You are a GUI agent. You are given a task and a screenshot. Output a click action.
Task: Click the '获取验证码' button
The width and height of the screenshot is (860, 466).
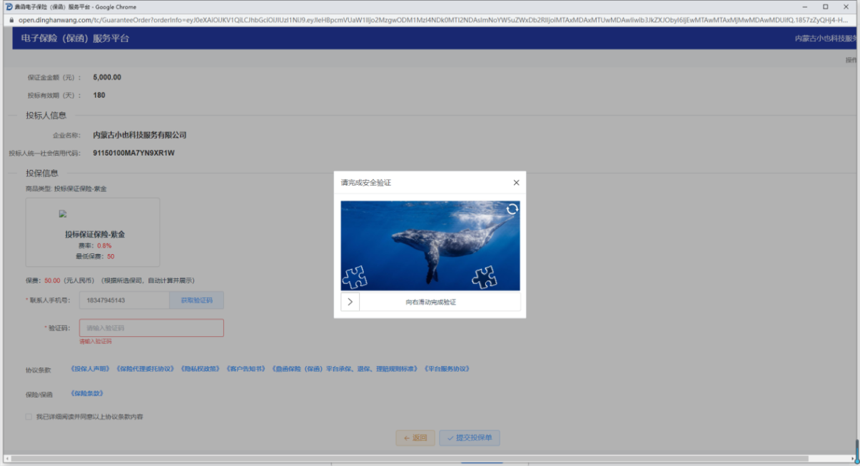196,300
